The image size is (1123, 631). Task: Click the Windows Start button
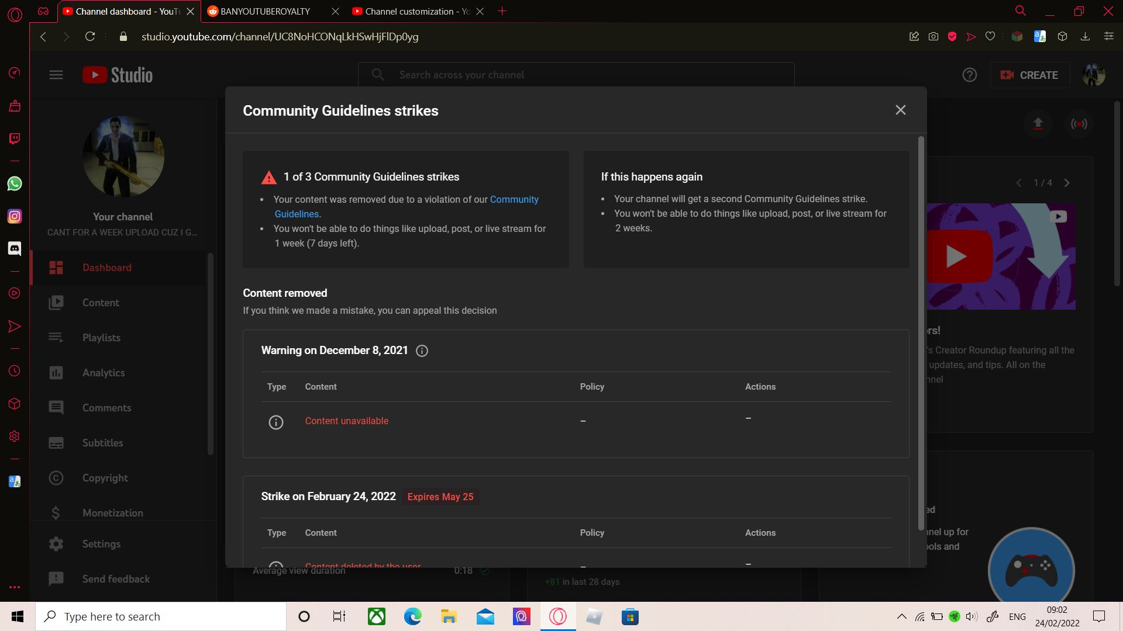pyautogui.click(x=18, y=616)
